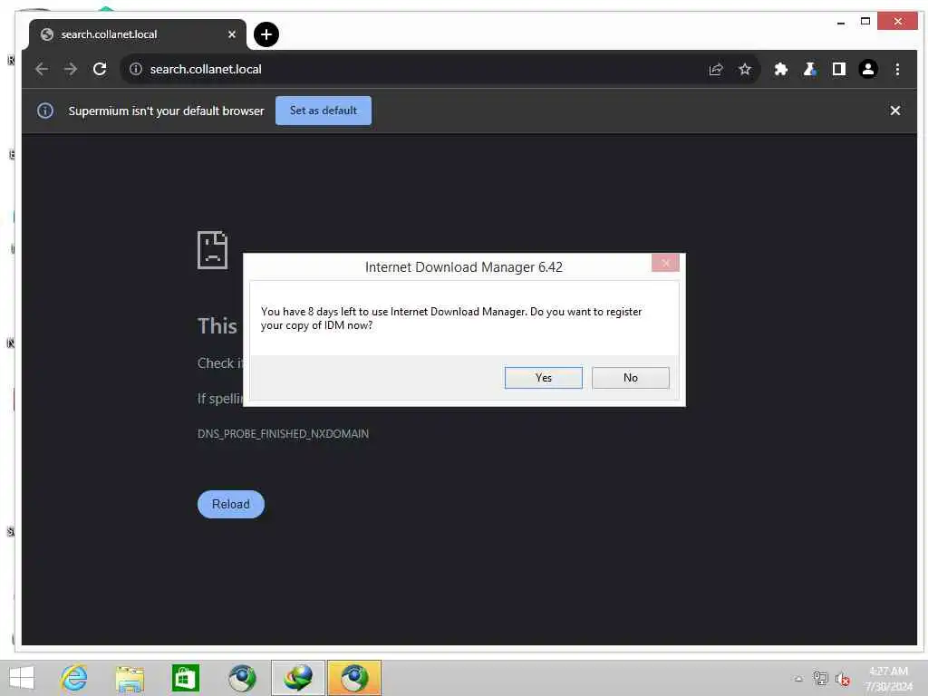This screenshot has width=928, height=696.
Task: Click the dialog message about 8 days left
Action: coord(451,318)
